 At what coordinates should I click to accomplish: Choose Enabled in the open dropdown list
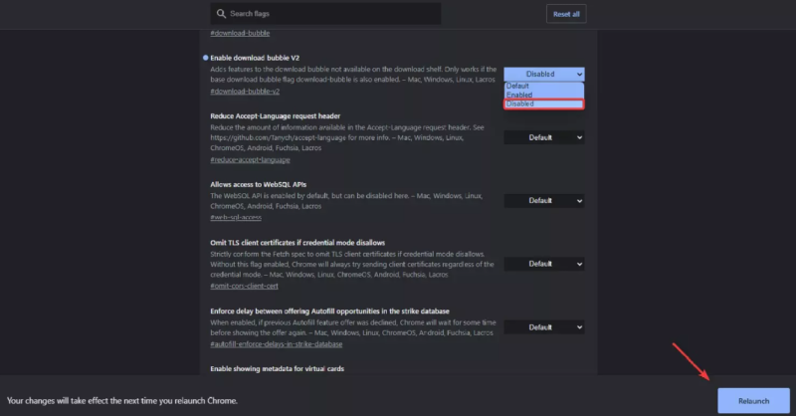[x=519, y=95]
